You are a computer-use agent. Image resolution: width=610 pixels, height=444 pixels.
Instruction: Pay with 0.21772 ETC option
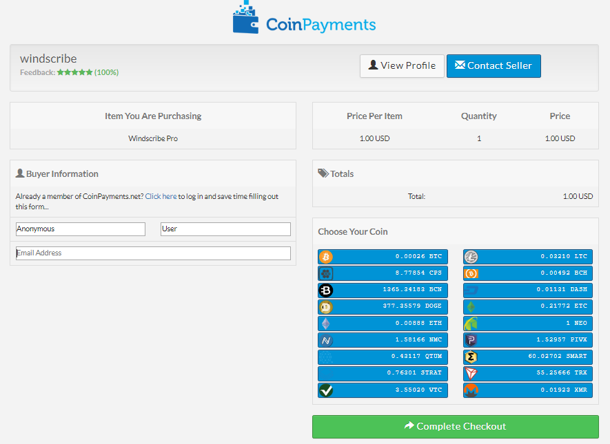528,307
